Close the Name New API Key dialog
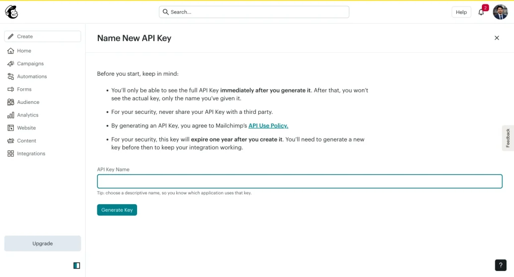 pyautogui.click(x=496, y=38)
